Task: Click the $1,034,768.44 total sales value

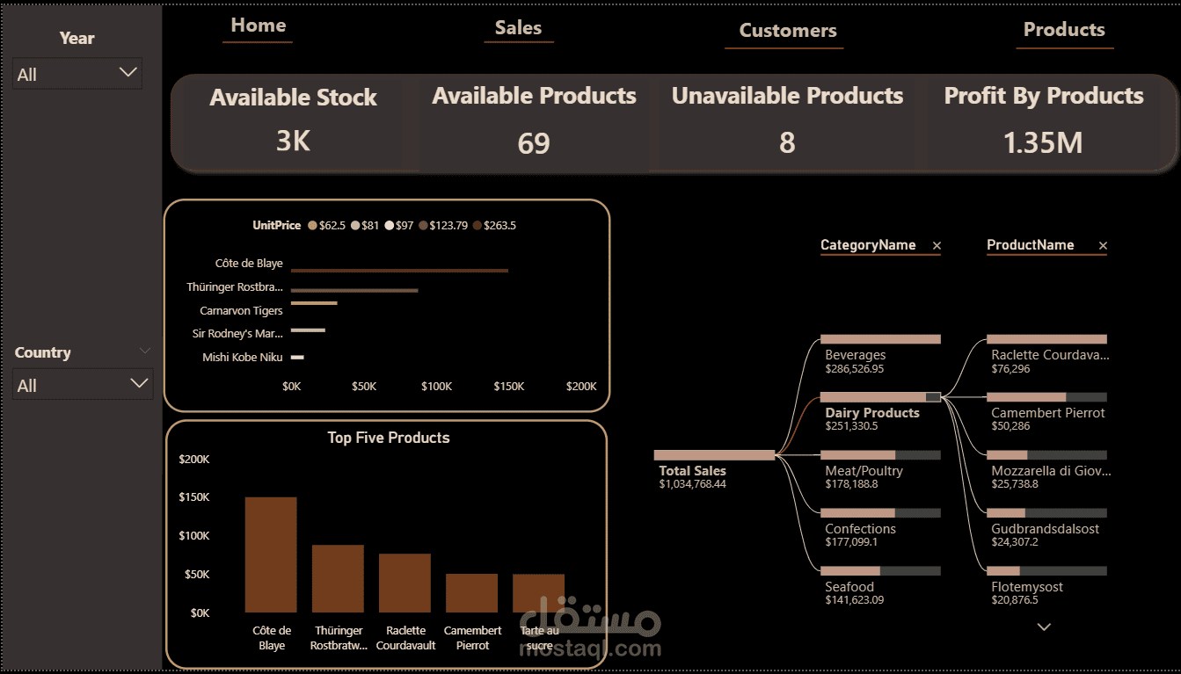Action: click(x=693, y=484)
